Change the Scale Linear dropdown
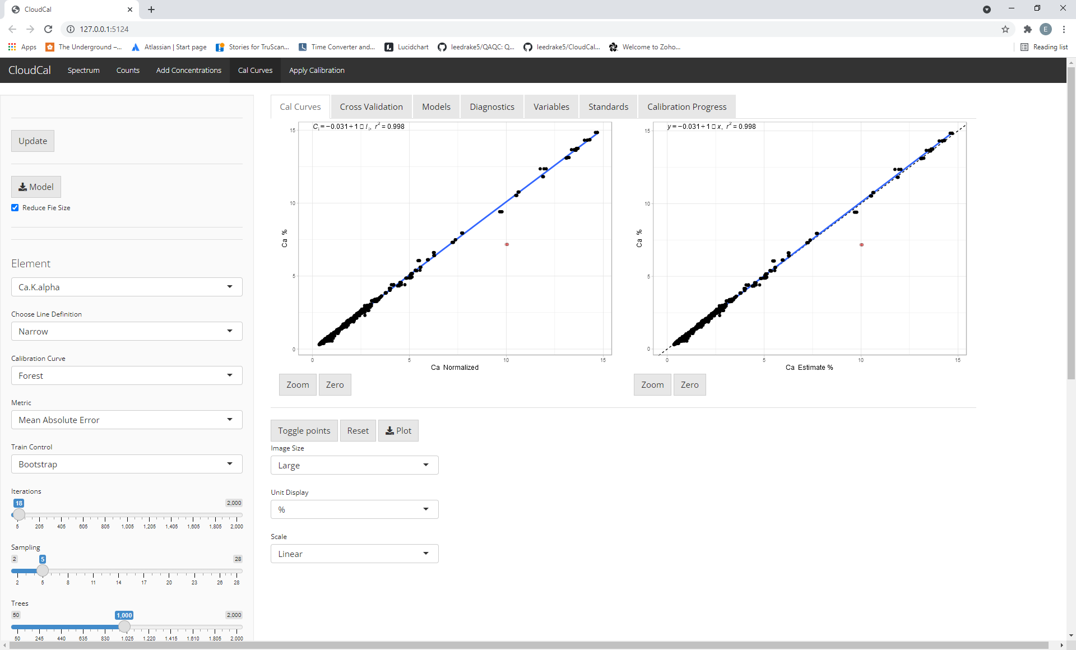This screenshot has height=650, width=1076. 354,554
